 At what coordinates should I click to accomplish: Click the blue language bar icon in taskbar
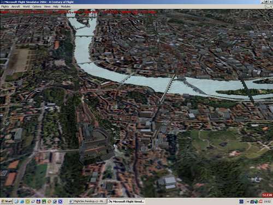tap(241, 202)
